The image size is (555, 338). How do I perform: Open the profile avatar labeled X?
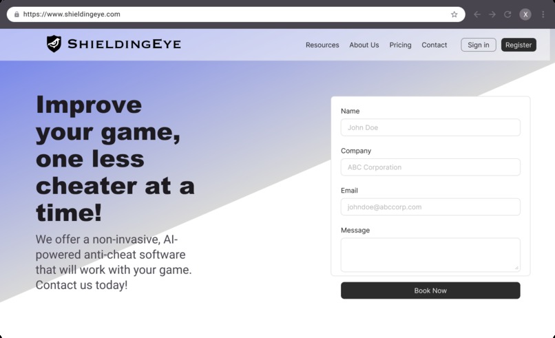click(x=525, y=14)
